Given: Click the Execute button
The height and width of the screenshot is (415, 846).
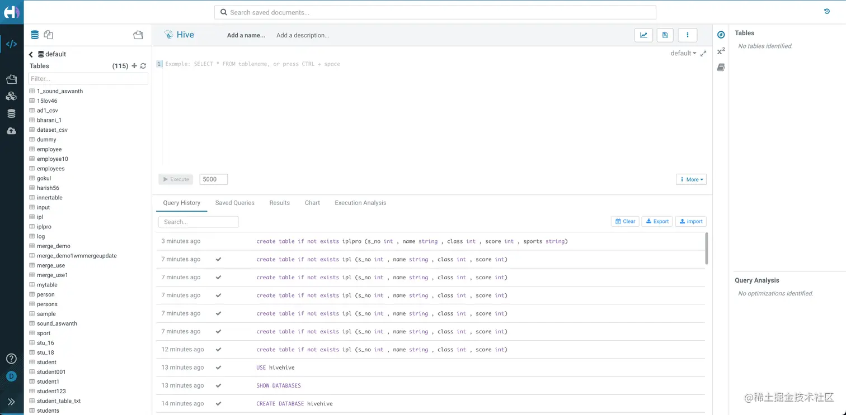Looking at the screenshot, I should coord(176,179).
